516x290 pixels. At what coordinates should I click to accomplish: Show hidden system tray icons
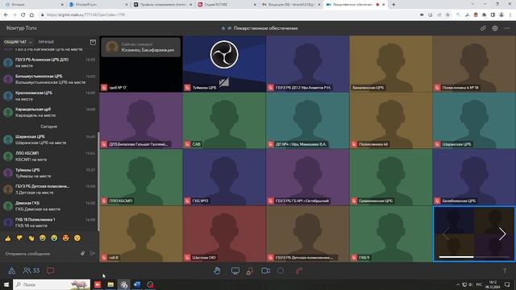pyautogui.click(x=457, y=284)
